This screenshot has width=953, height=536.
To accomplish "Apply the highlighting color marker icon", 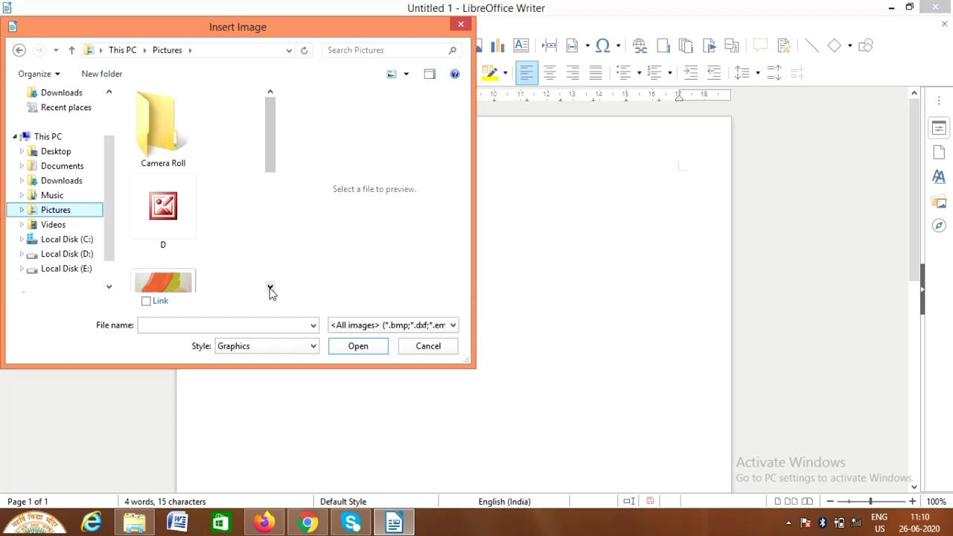I will [489, 73].
